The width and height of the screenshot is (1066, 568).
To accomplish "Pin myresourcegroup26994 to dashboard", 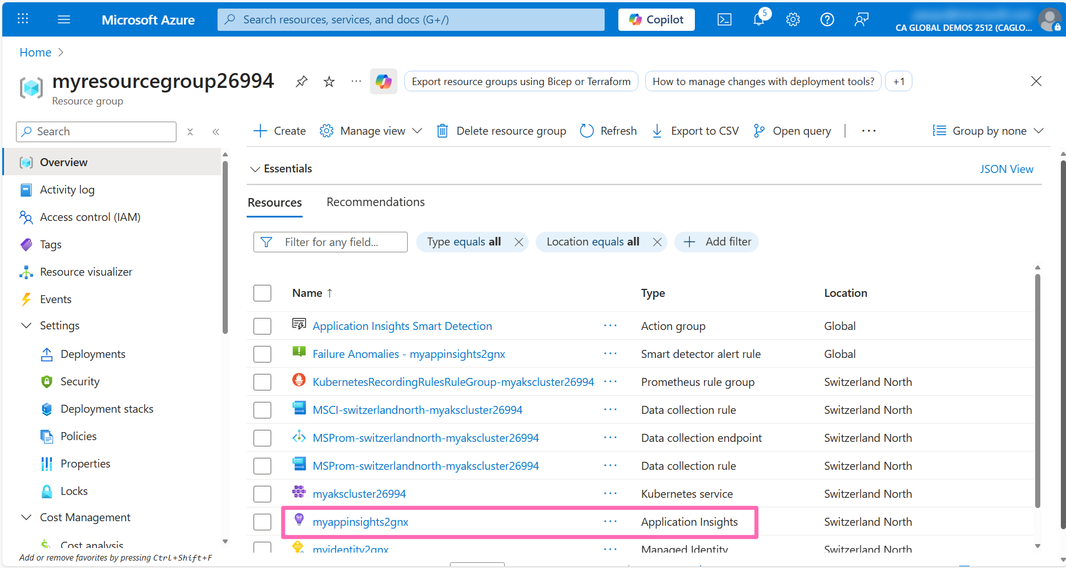I will (x=301, y=81).
